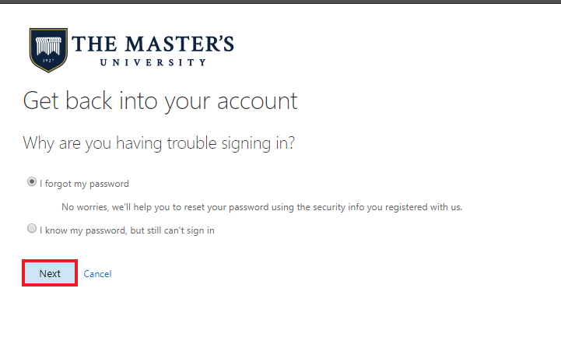Click the dark bar at the window top
This screenshot has height=355, width=561.
(280, 2)
